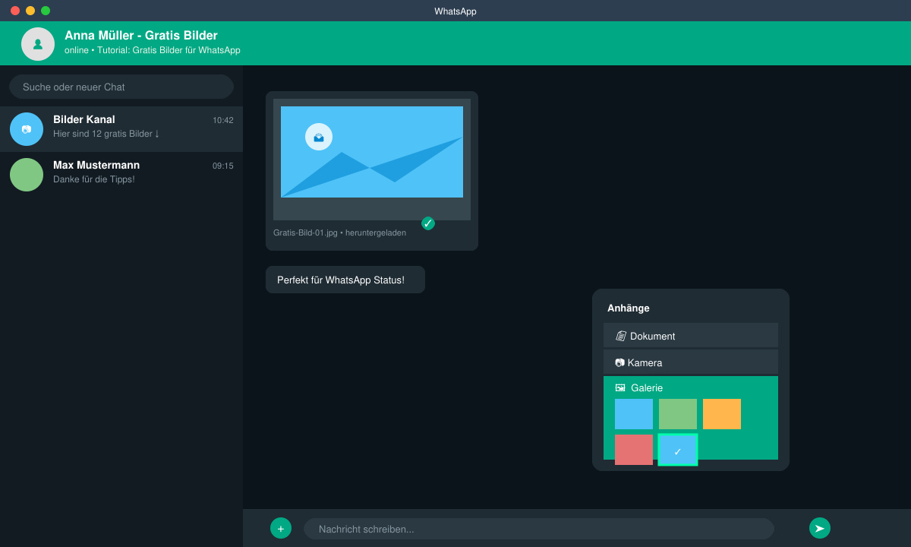The image size is (911, 547).
Task: Open the Bilder Kanal chat
Action: [121, 129]
